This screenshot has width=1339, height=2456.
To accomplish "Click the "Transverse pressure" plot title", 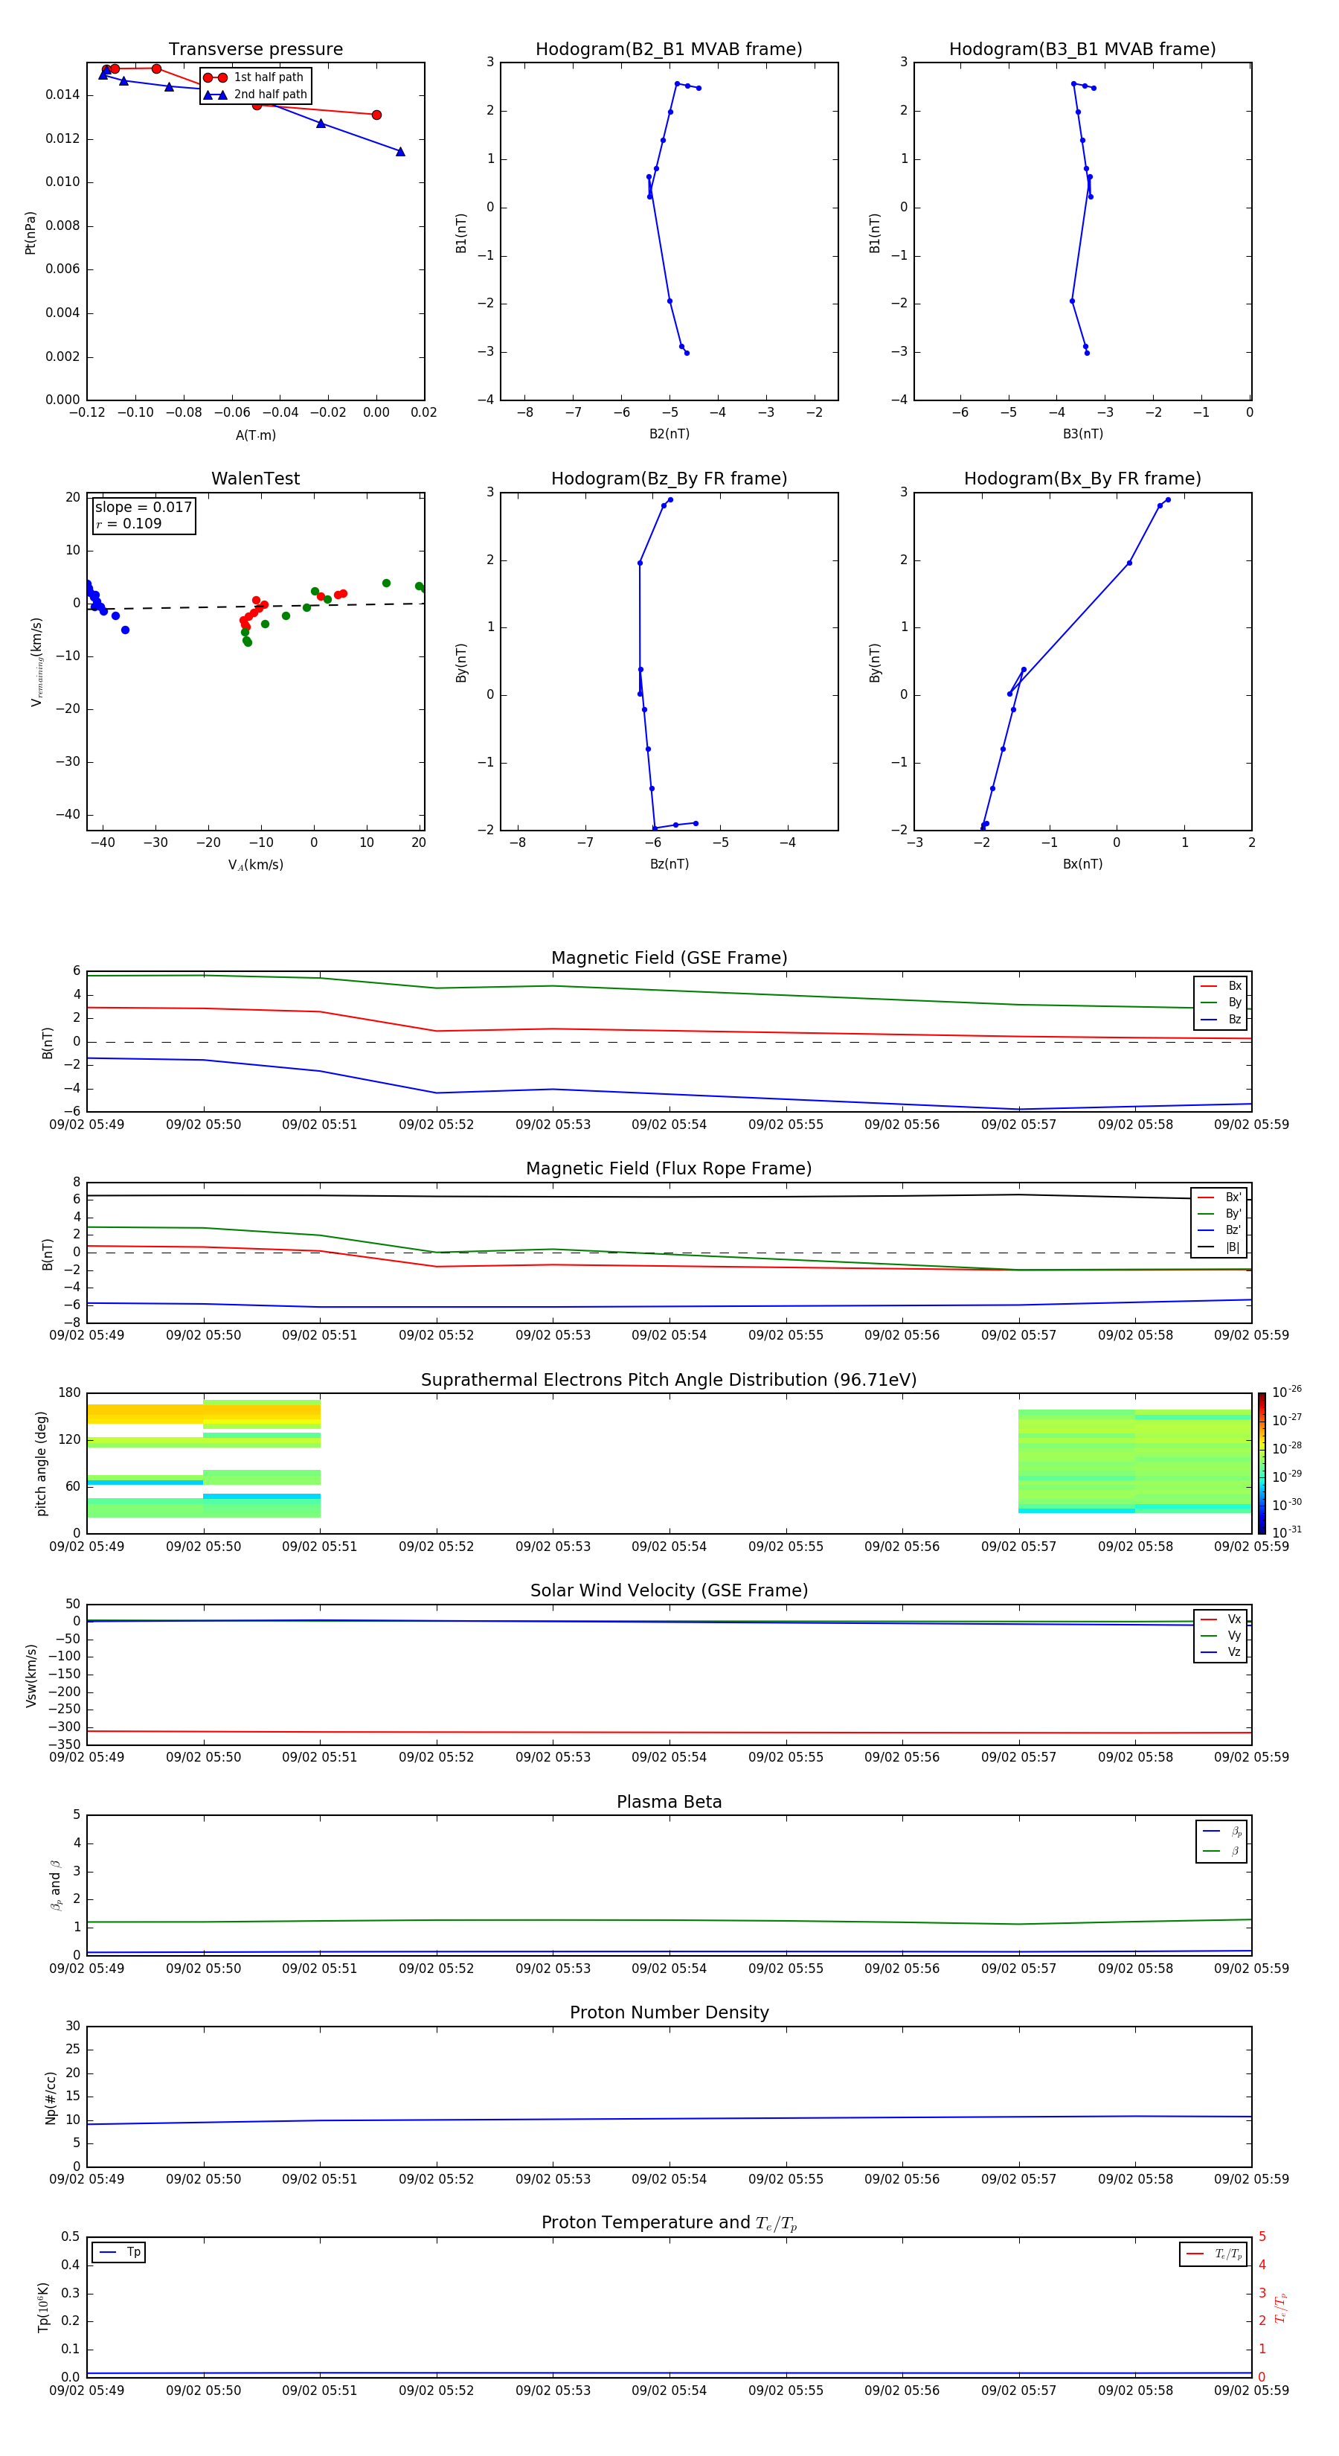I will (255, 48).
